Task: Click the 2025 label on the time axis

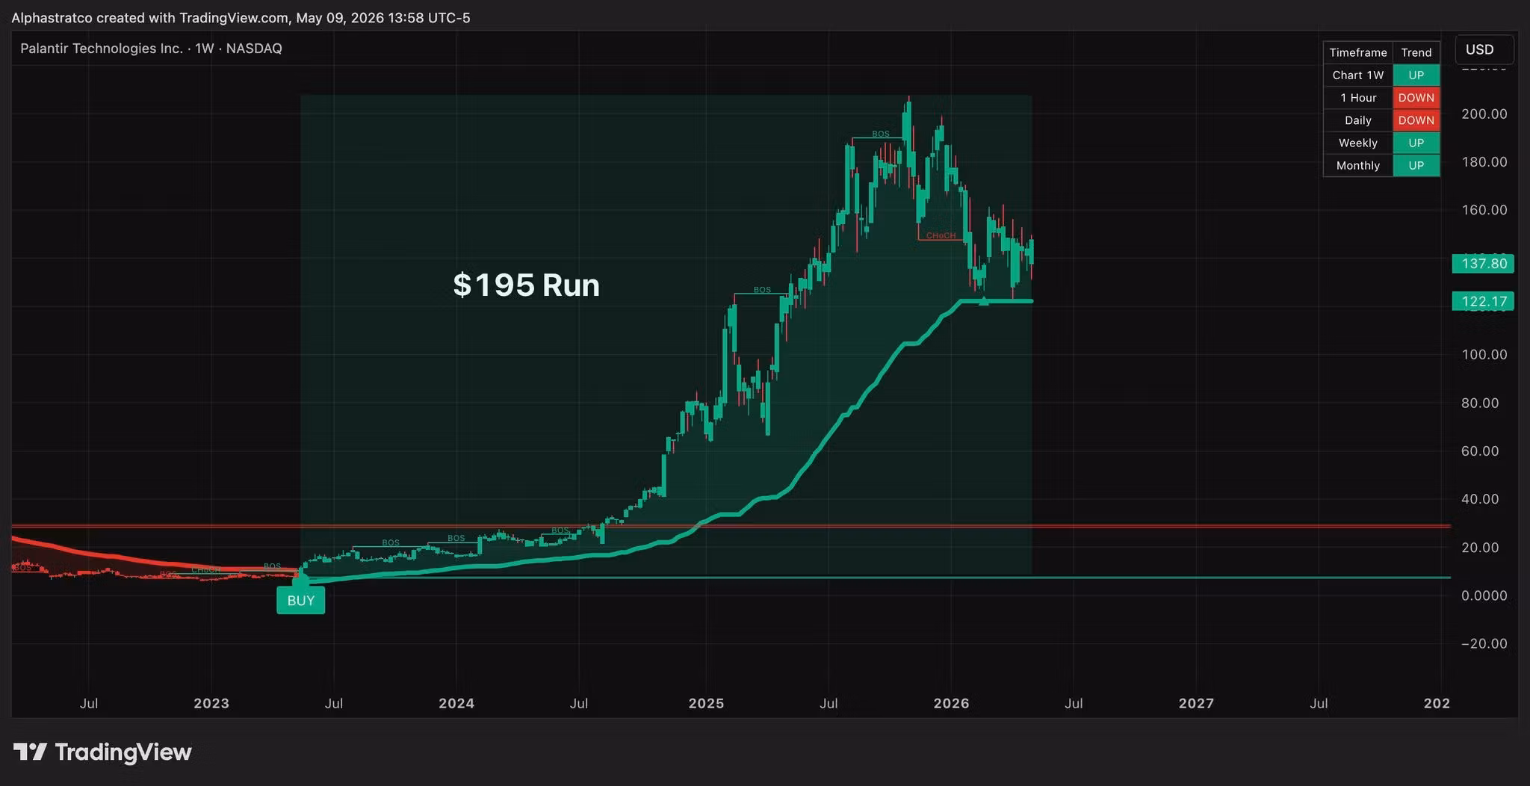Action: (x=706, y=703)
